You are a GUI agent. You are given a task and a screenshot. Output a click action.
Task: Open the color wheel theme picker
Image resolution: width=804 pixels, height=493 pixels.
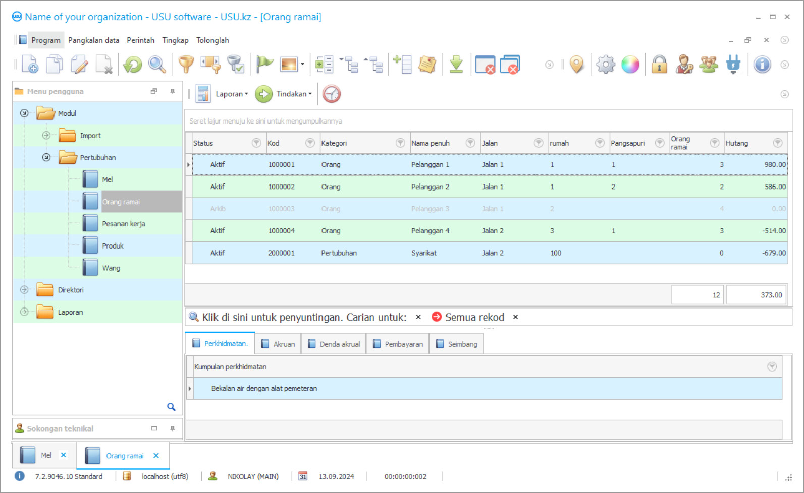pyautogui.click(x=630, y=65)
